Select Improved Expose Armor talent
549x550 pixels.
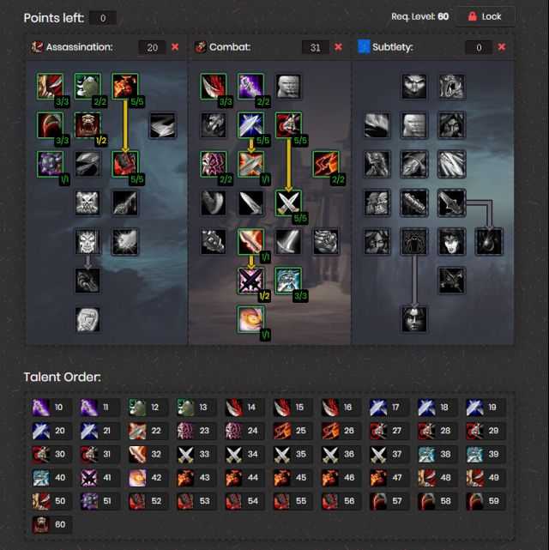coord(87,164)
